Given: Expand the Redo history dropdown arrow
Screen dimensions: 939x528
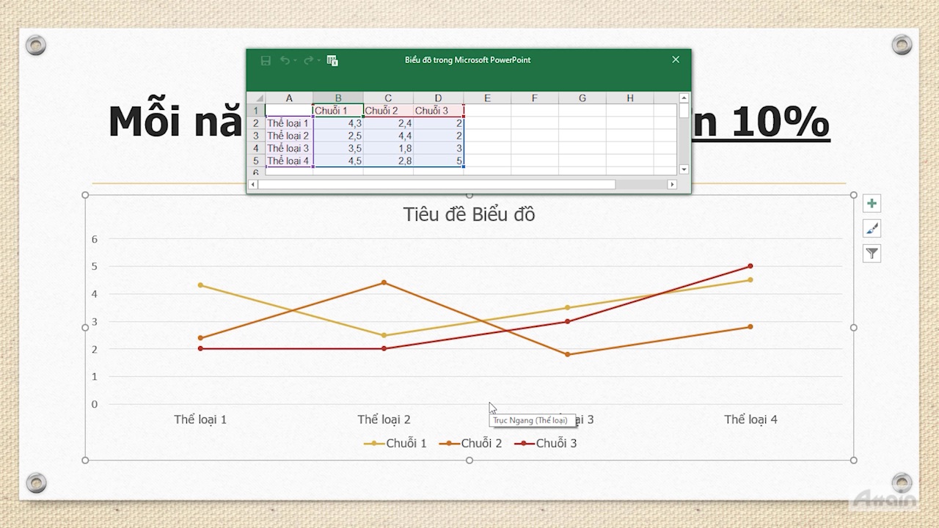Looking at the screenshot, I should tap(319, 61).
